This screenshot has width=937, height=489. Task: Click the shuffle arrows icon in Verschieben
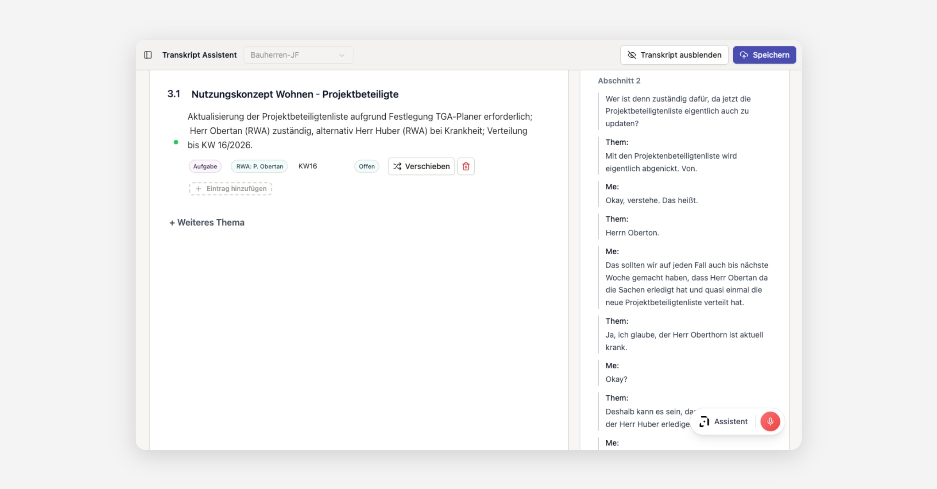click(397, 167)
